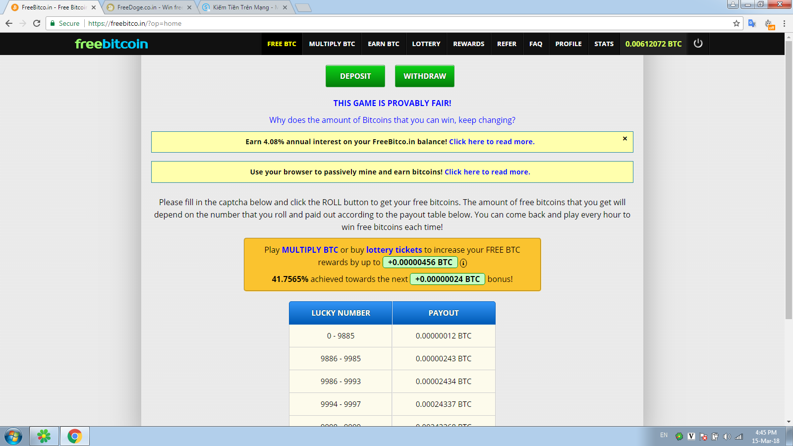Read more about 4.08% annual interest
Screen dimensions: 793x446
pos(492,142)
